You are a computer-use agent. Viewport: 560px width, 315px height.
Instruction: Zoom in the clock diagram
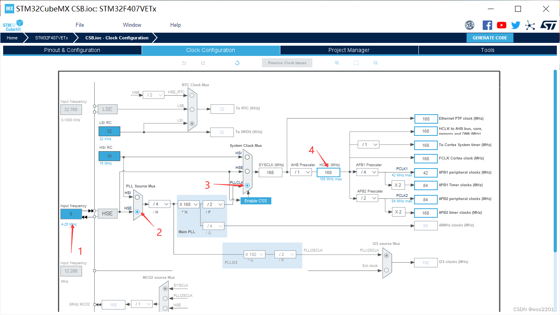pos(337,63)
